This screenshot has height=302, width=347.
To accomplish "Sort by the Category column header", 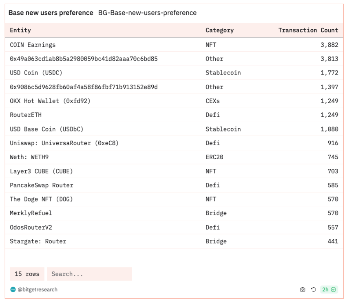I will click(219, 30).
